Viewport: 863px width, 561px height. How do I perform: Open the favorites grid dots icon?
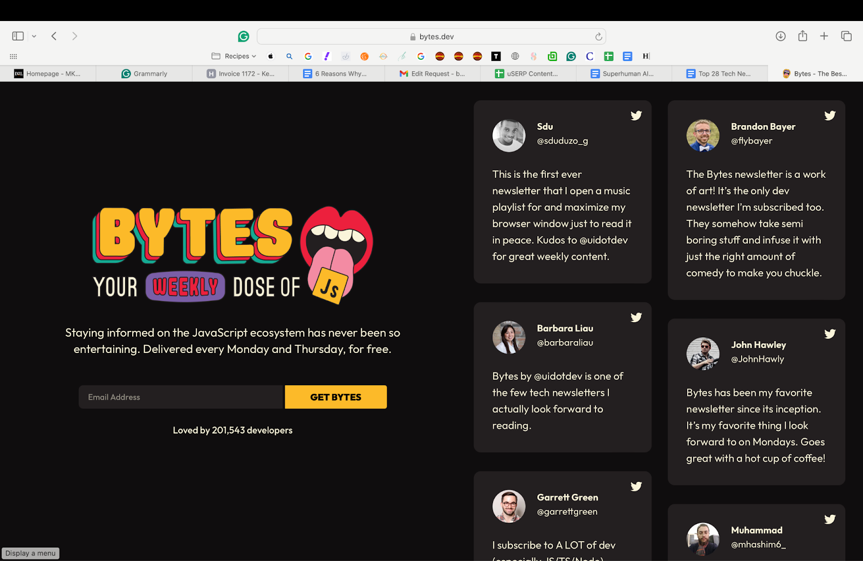[13, 56]
